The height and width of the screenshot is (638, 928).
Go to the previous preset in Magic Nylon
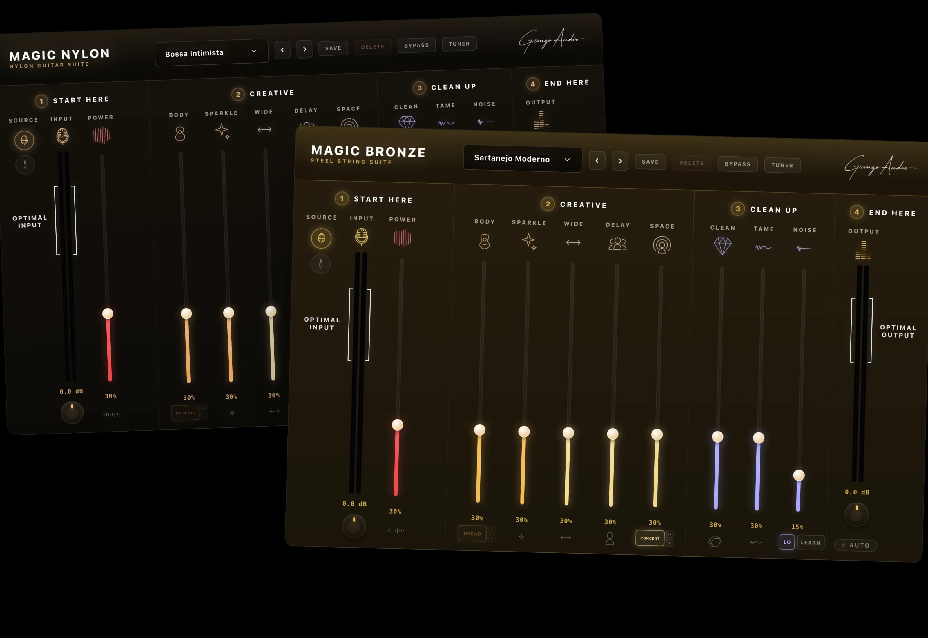pyautogui.click(x=282, y=50)
